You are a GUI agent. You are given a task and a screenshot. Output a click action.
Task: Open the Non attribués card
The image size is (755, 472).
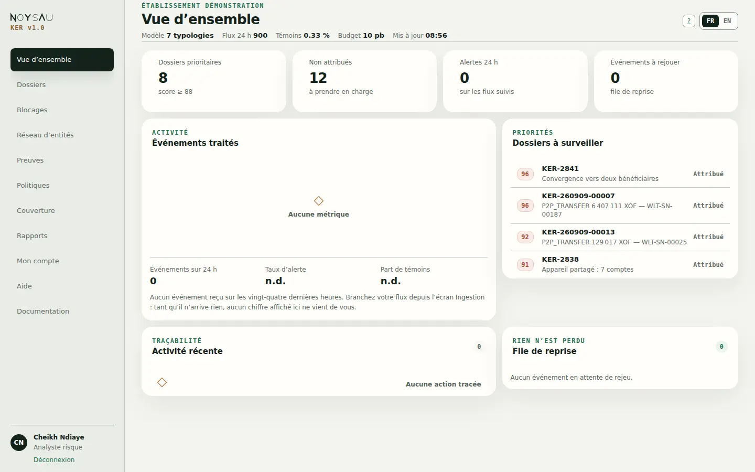(x=364, y=81)
